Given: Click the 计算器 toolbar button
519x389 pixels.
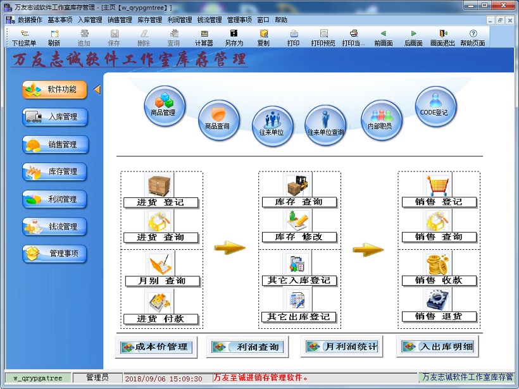Looking at the screenshot, I should (x=204, y=38).
